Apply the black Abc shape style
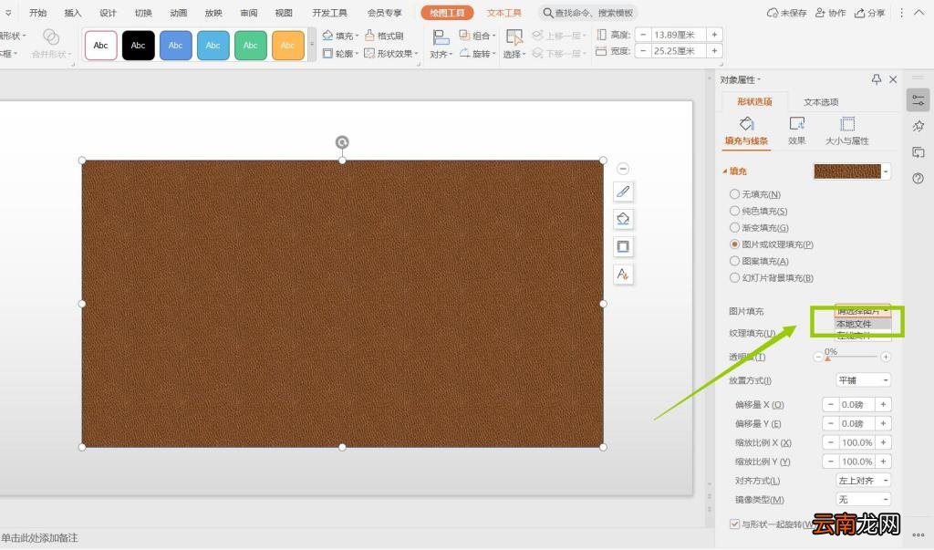The image size is (934, 550). tap(139, 46)
